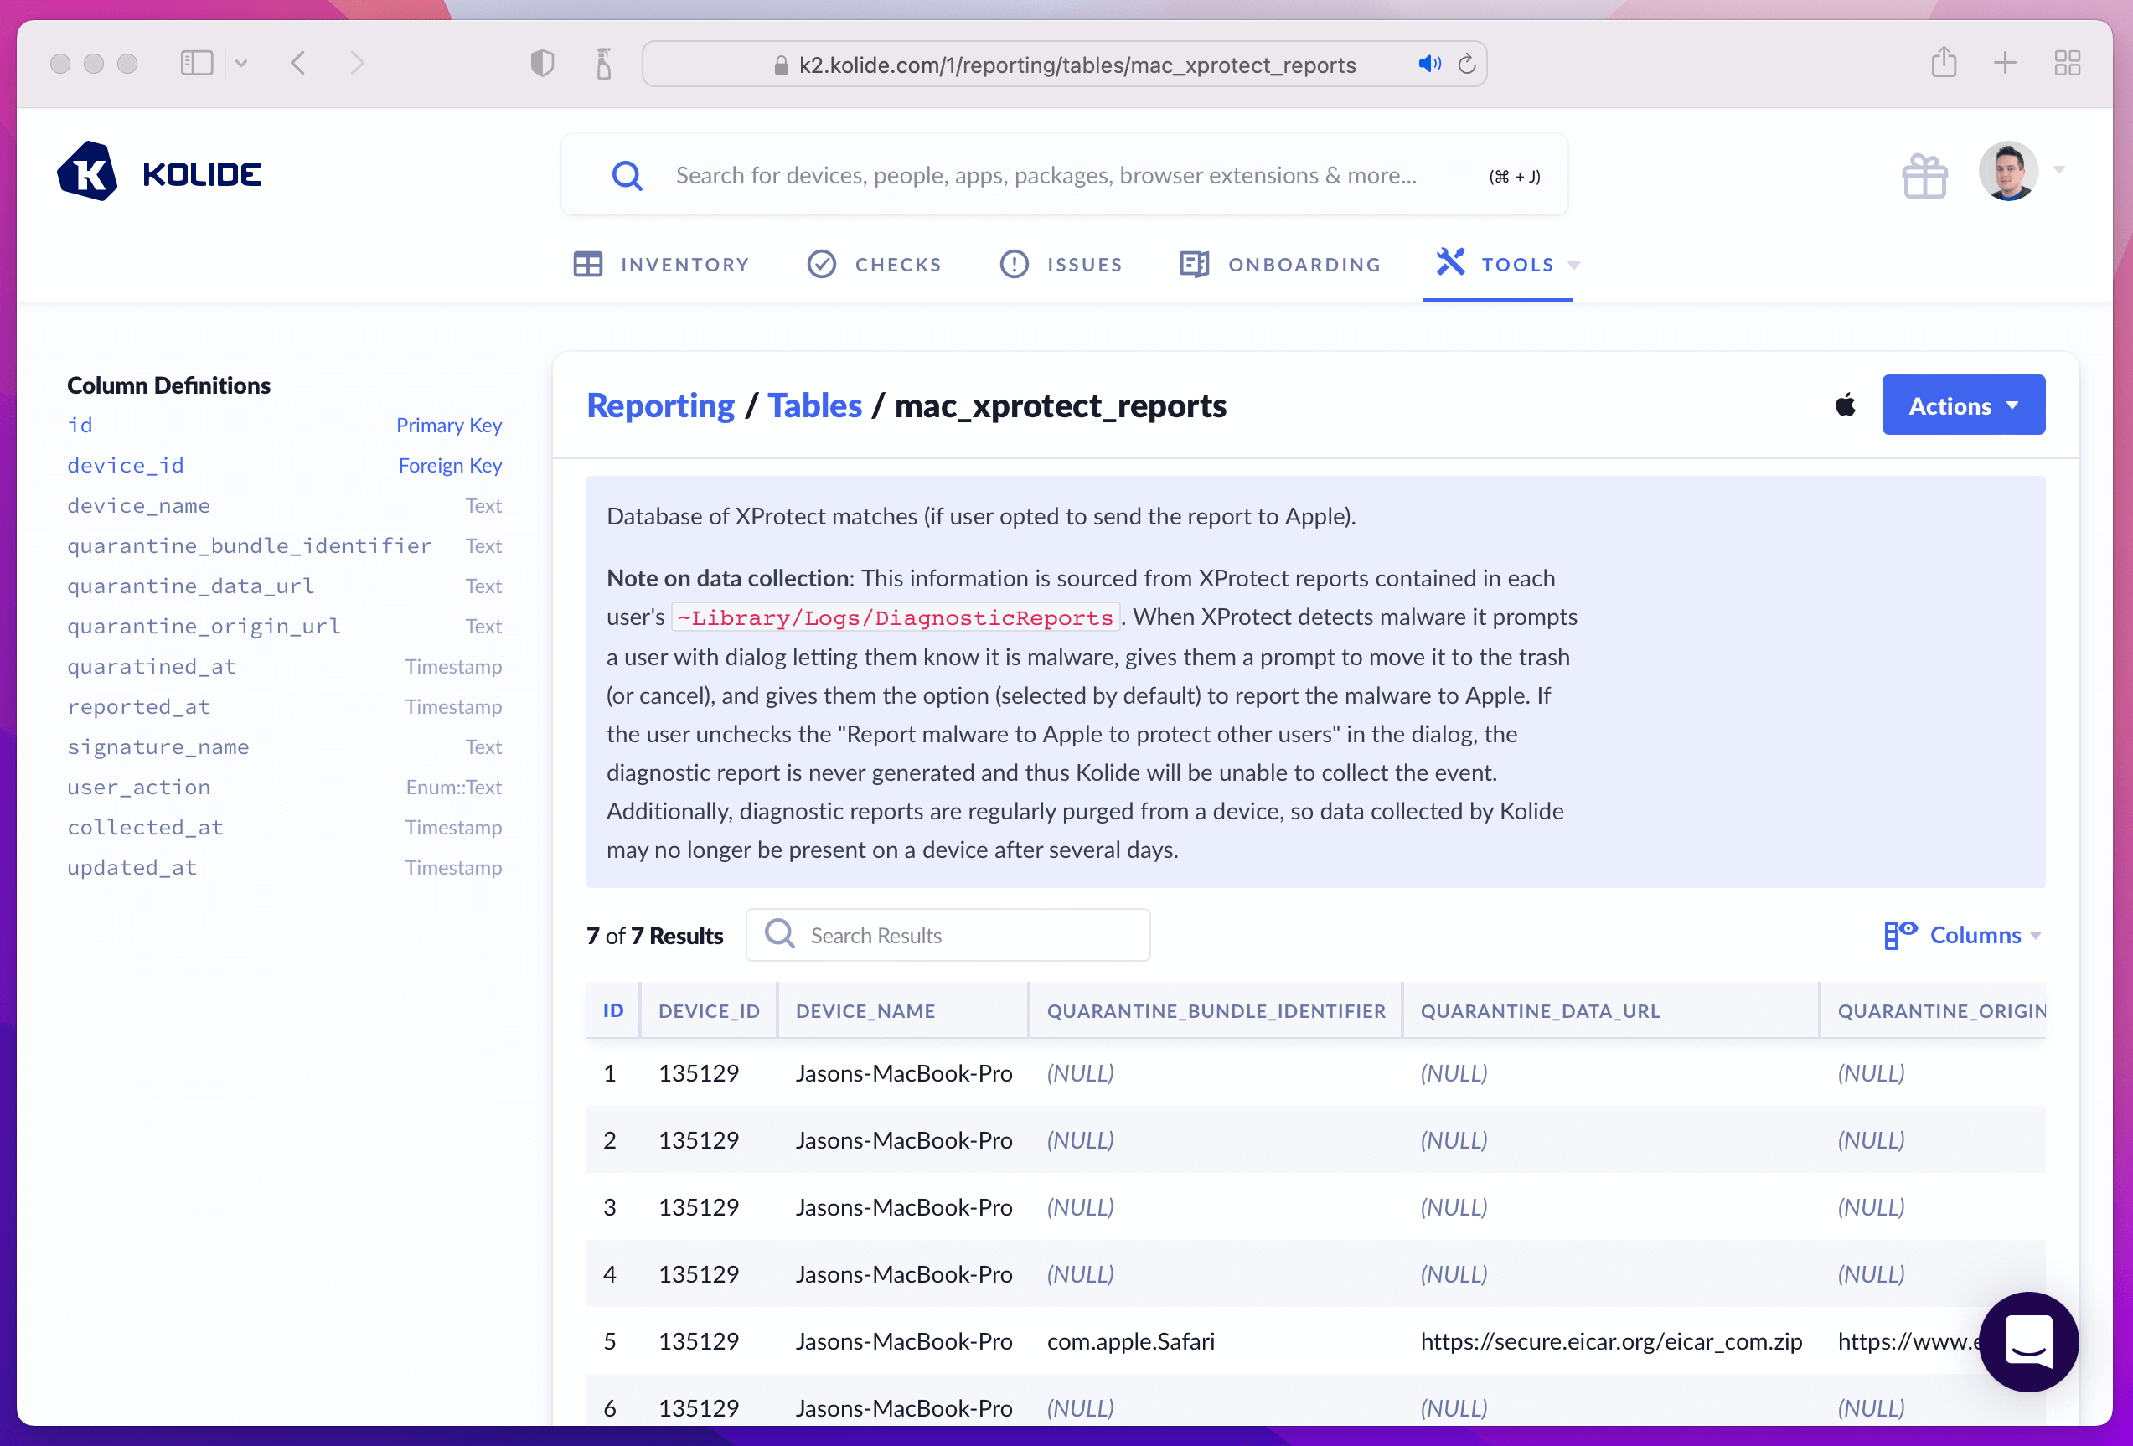Toggle the Safari sidebar icon
The height and width of the screenshot is (1446, 2133).
[x=196, y=64]
